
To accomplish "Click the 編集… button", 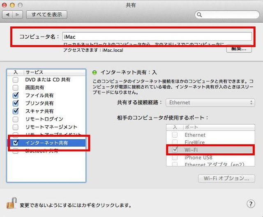I will click(239, 49).
